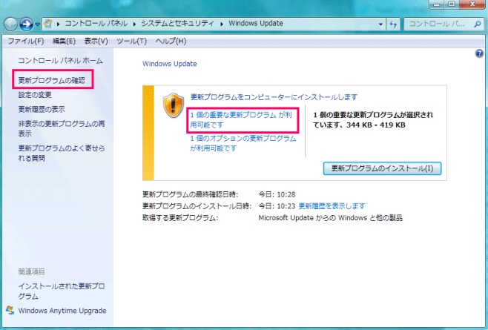The height and width of the screenshot is (330, 488).
Task: Open 更新履歴の表示 sidebar link
Action: (x=42, y=109)
